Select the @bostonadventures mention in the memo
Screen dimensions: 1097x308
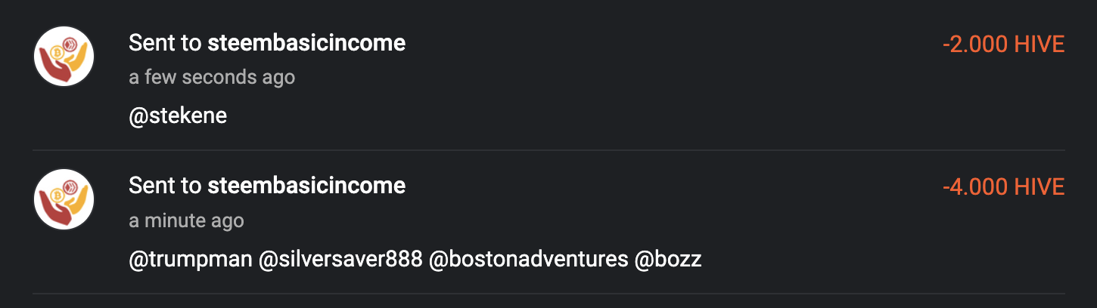(528, 260)
